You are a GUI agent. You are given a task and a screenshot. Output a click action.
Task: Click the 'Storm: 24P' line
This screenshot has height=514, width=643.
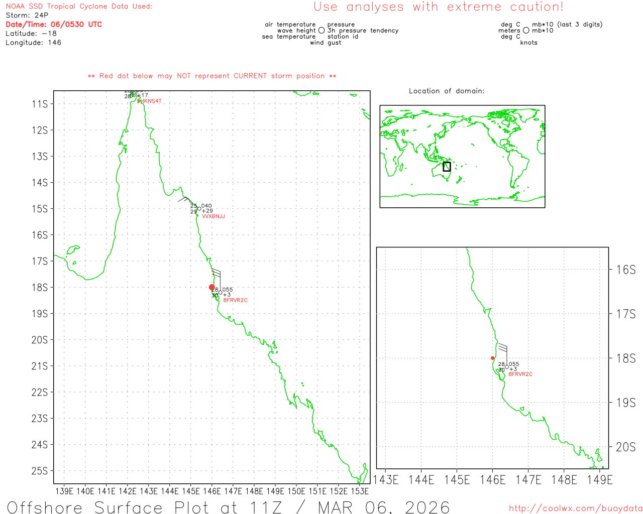[27, 16]
